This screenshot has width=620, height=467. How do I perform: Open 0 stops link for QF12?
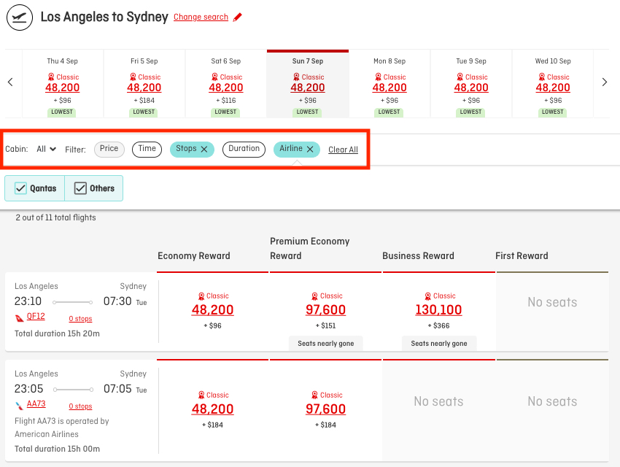coord(80,319)
